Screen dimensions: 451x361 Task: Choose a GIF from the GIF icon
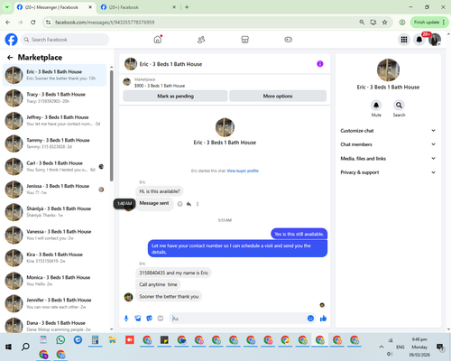161,319
